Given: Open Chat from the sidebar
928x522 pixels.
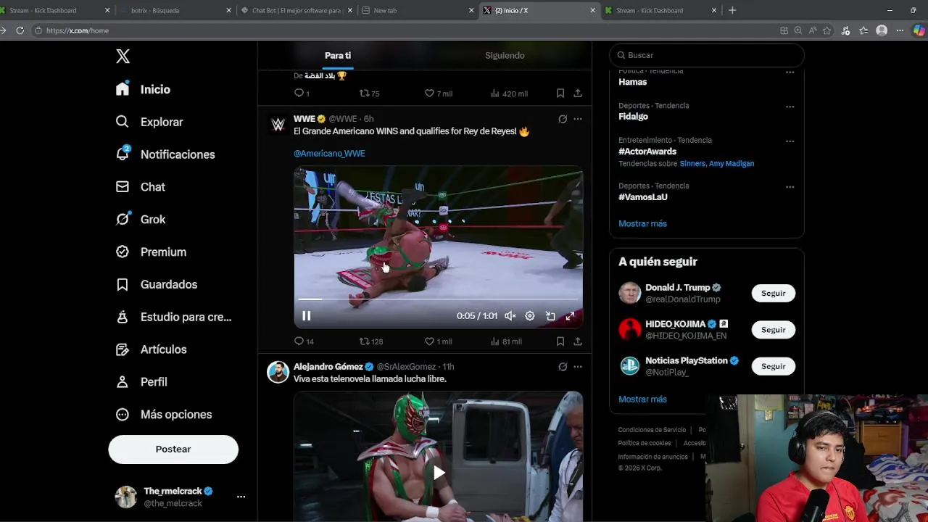Looking at the screenshot, I should (x=140, y=187).
